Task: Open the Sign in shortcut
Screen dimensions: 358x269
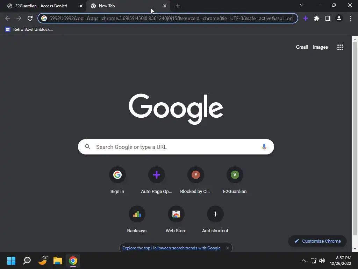Action: [117, 180]
